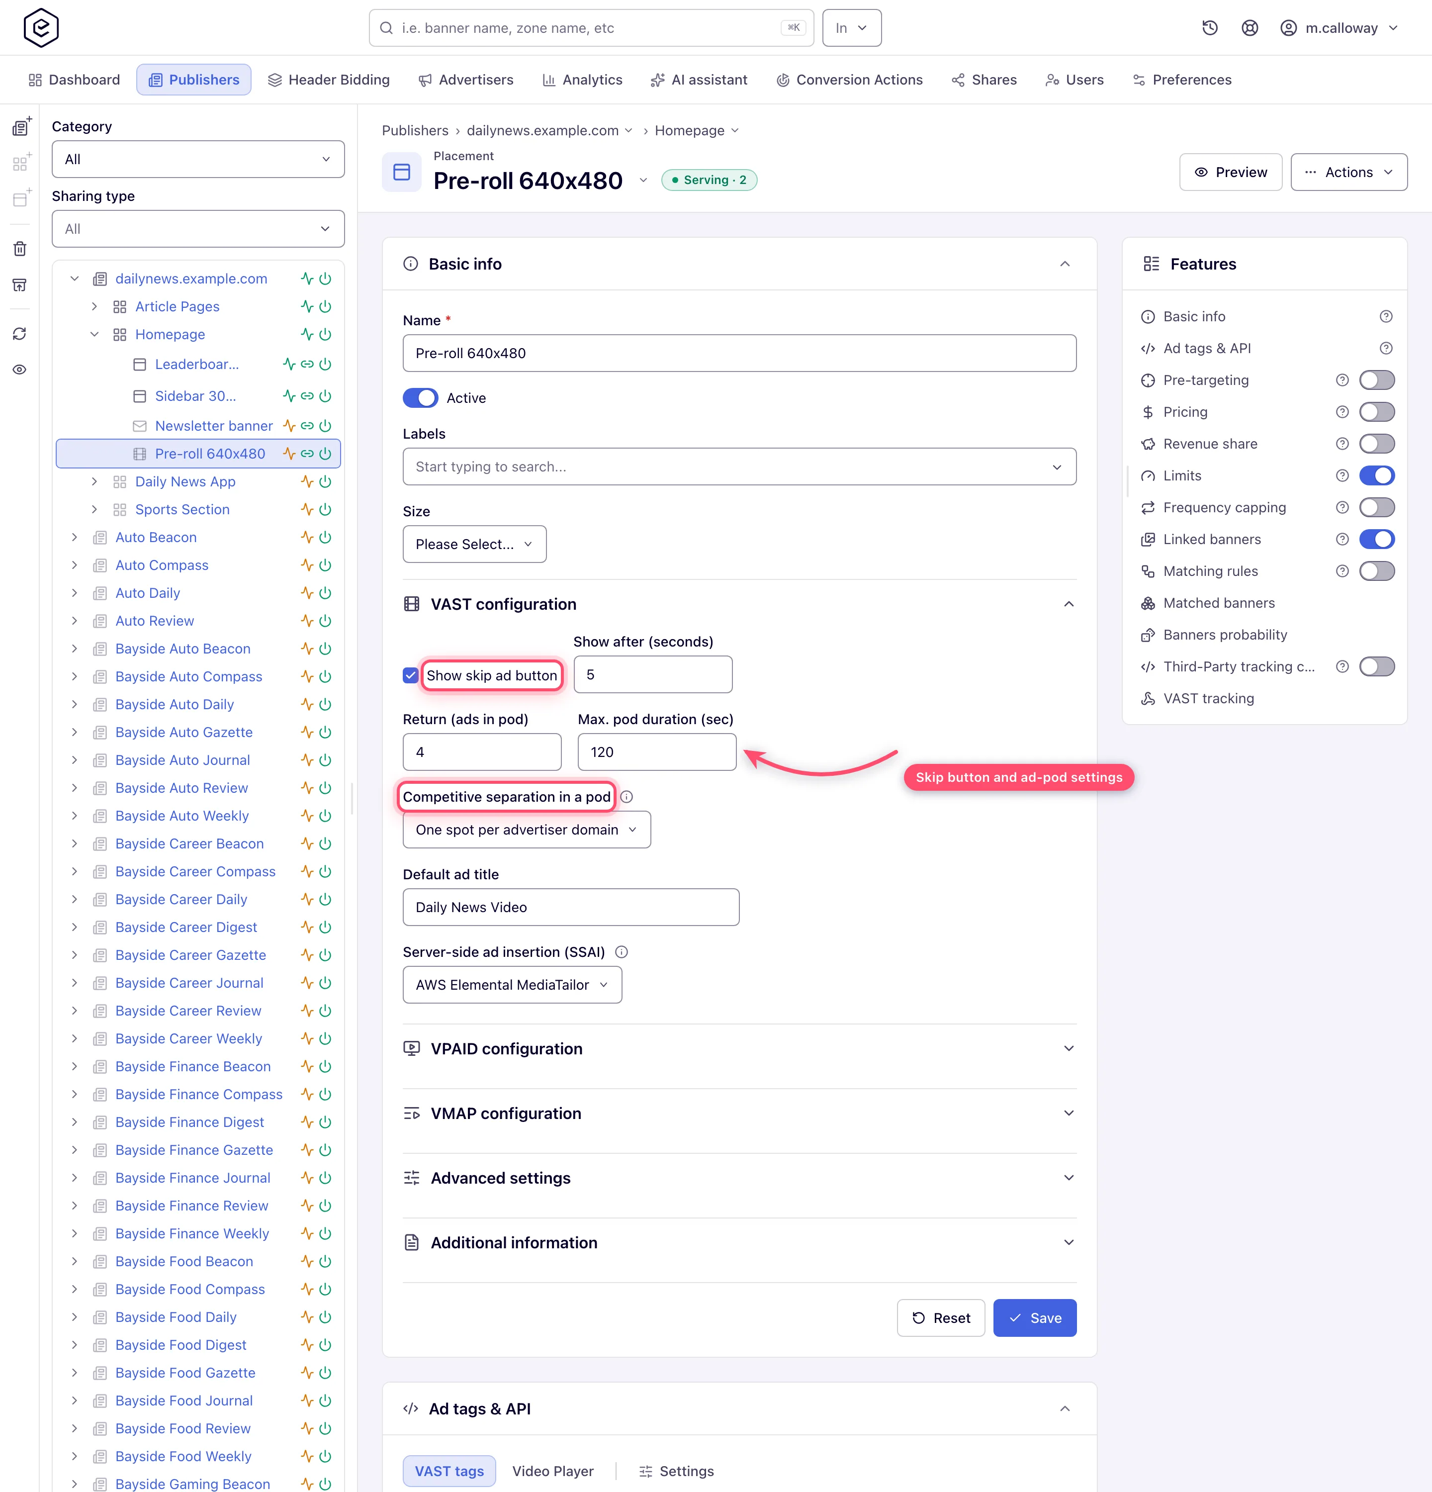The width and height of the screenshot is (1432, 1492).
Task: Click the Max. pod duration field
Action: (657, 752)
